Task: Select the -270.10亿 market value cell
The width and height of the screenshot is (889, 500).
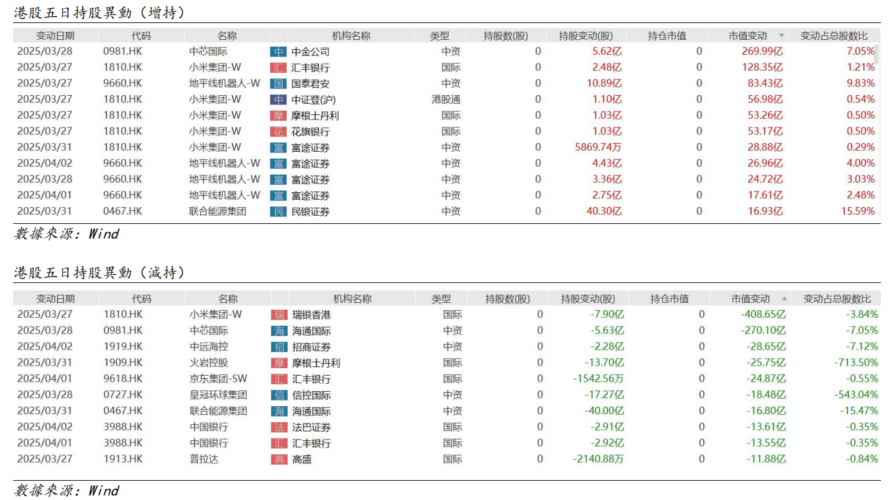Action: (763, 331)
